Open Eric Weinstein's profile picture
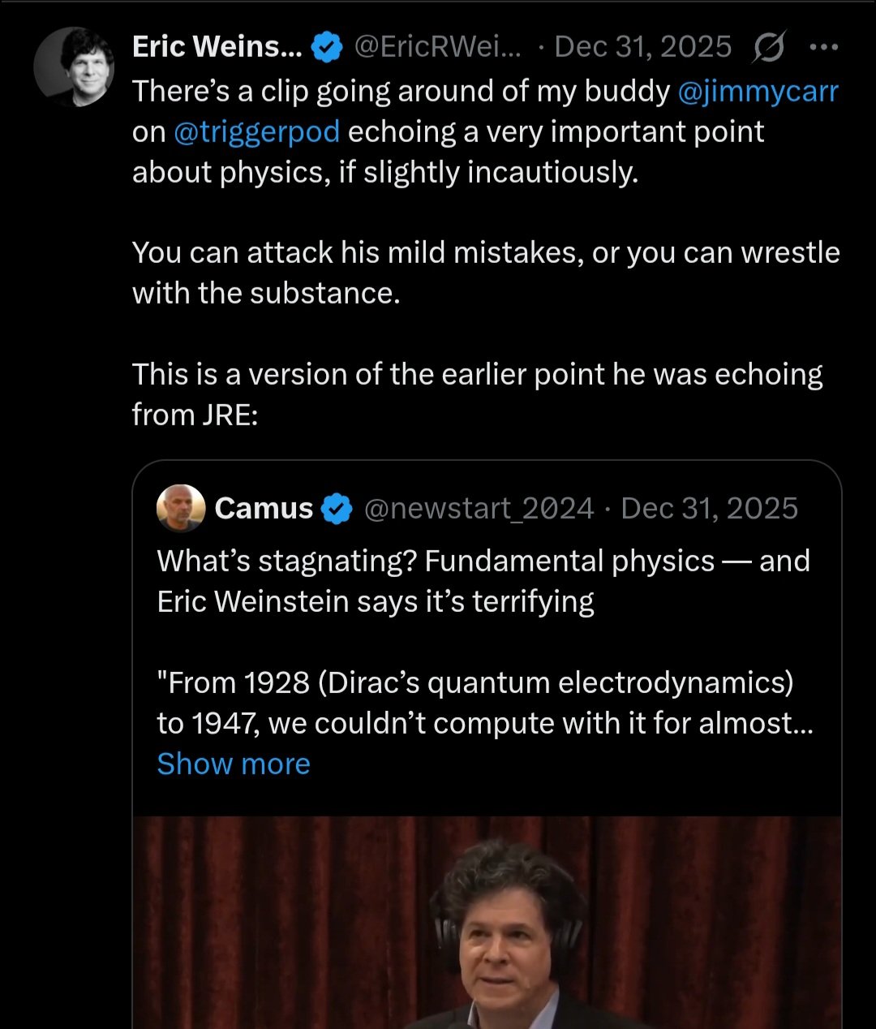This screenshot has width=876, height=1029. point(74,67)
